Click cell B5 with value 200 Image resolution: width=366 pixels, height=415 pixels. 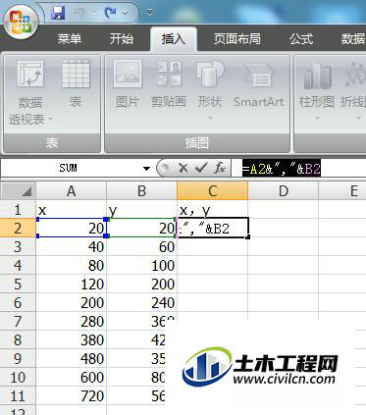coord(141,284)
